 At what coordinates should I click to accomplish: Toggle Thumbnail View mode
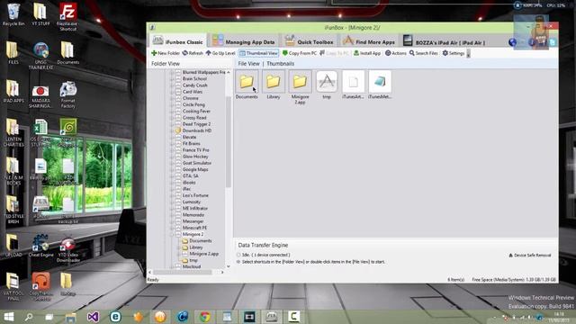pos(258,53)
